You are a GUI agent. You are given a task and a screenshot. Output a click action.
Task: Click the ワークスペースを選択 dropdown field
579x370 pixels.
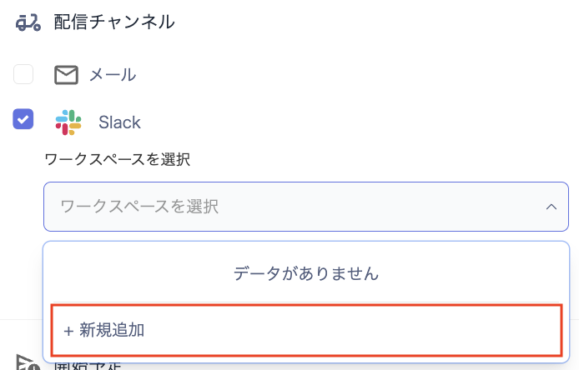point(300,206)
